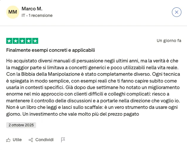Image resolution: width=187 pixels, height=150 pixels.
Task: Click the second green rating star
Action: [16, 41]
